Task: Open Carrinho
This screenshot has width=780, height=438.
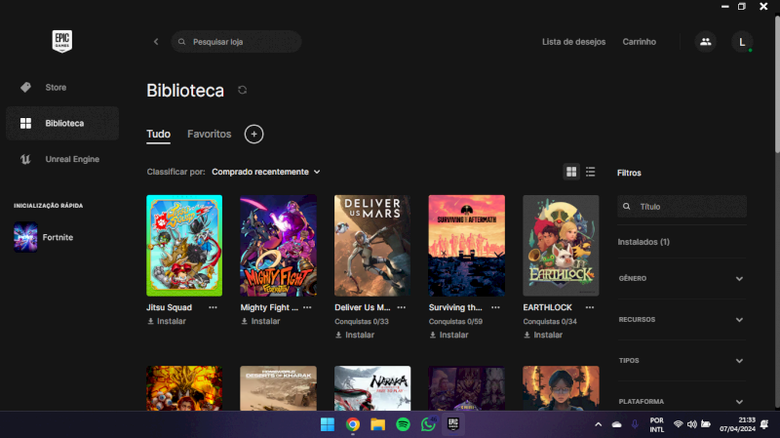Action: pyautogui.click(x=640, y=42)
